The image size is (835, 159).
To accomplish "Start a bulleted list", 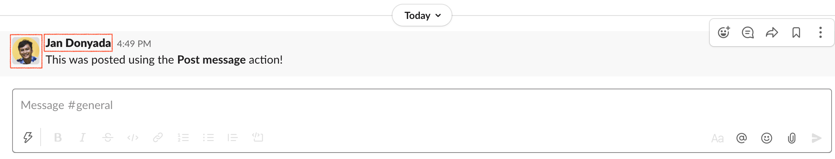I will pyautogui.click(x=208, y=137).
